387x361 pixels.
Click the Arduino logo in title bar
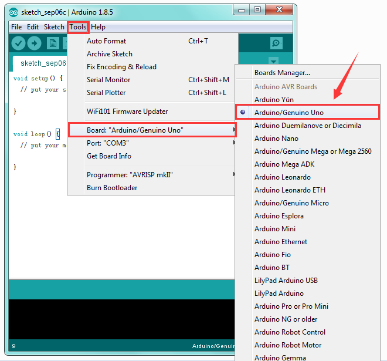pos(13,12)
